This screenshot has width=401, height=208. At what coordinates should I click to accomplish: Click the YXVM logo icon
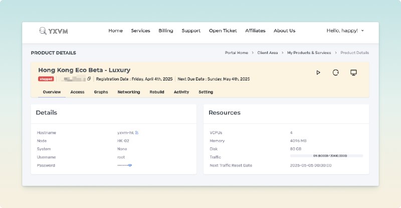43,30
